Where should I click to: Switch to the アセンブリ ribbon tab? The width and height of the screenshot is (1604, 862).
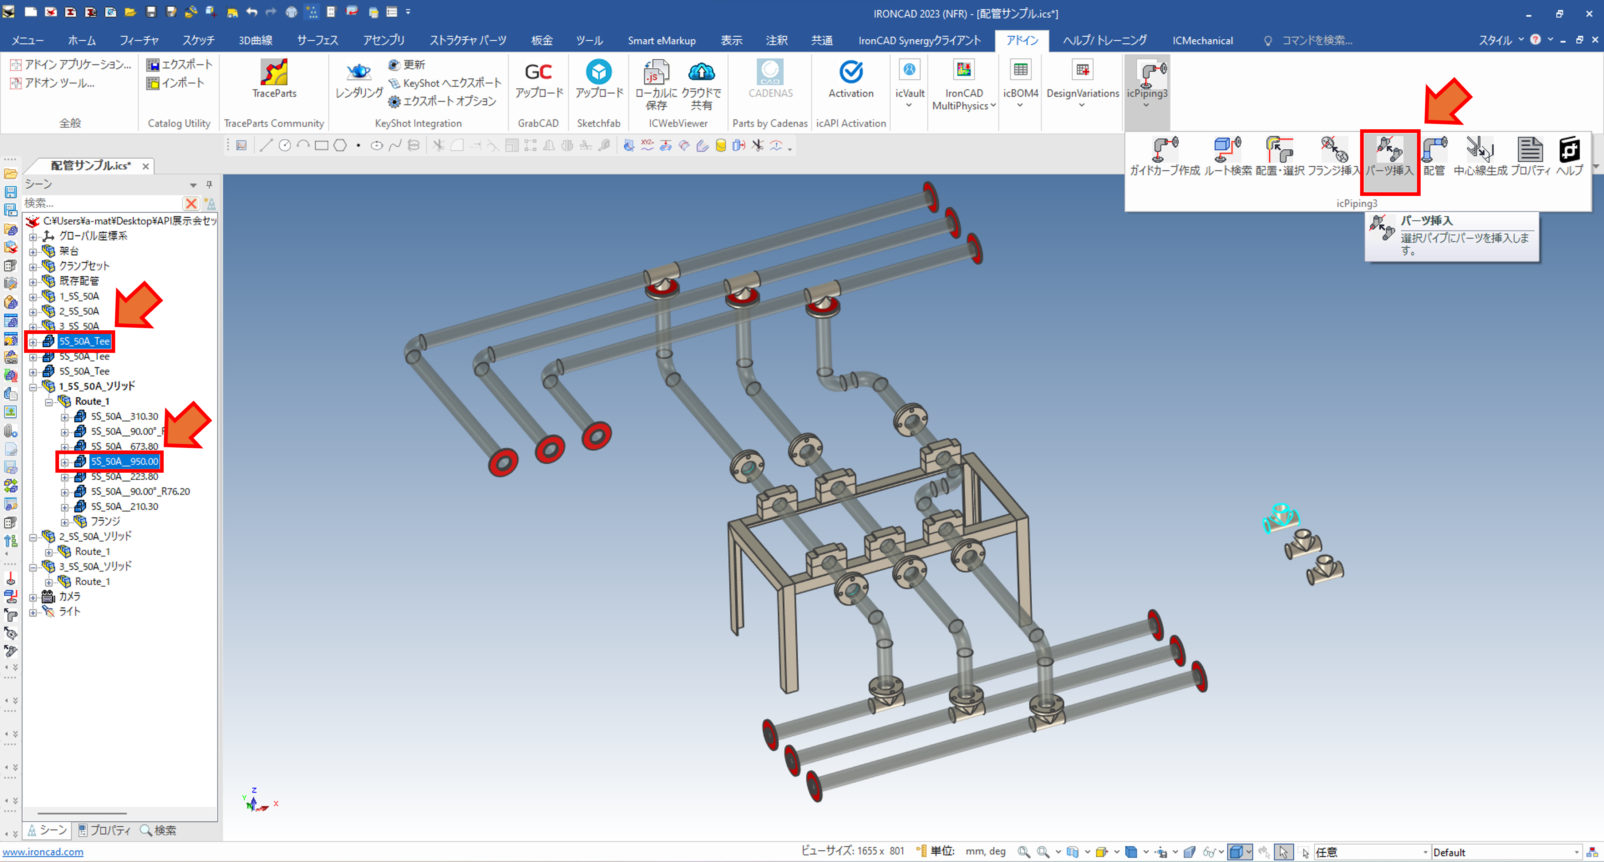pos(384,40)
